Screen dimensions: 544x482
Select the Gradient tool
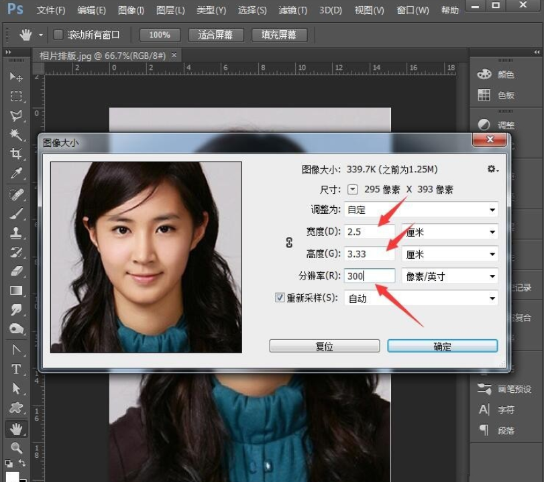click(x=16, y=290)
